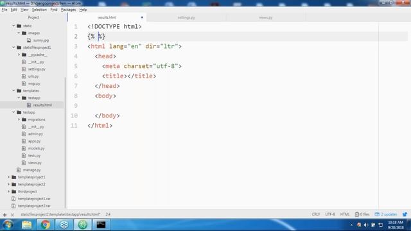Expand the thirdproject folder
The height and width of the screenshot is (231, 411).
tap(8, 191)
